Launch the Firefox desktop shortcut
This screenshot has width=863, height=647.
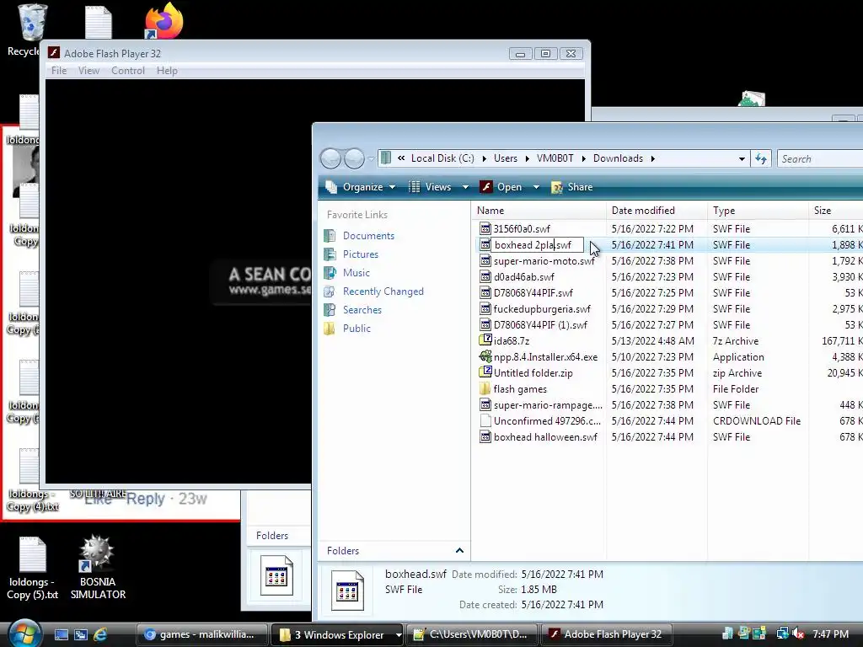click(x=163, y=21)
